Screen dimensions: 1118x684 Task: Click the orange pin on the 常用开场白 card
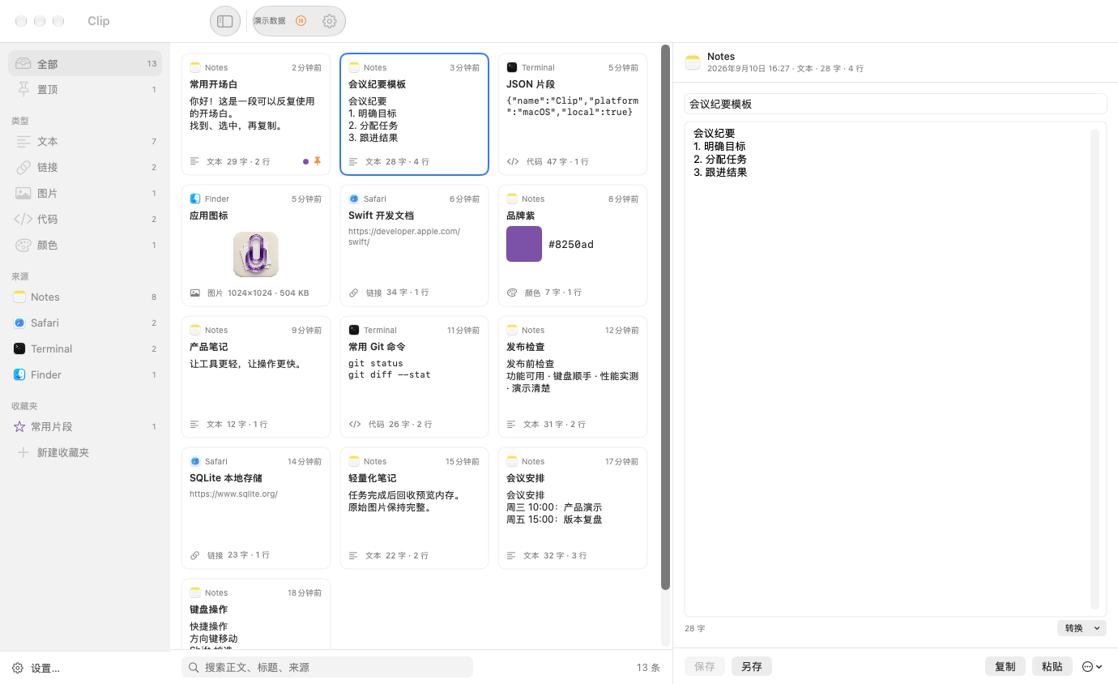[x=318, y=161]
